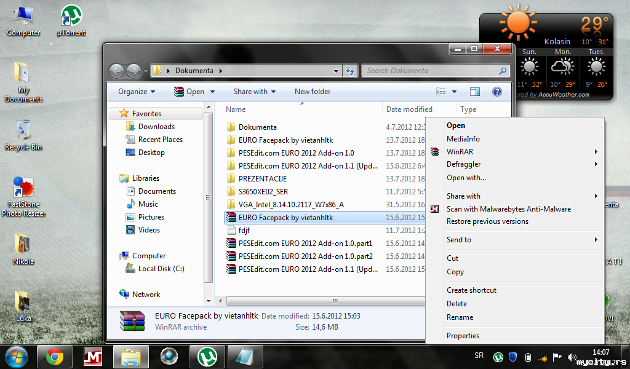Select Scan with Malwarebytes Anti-Malware

pos(515,208)
